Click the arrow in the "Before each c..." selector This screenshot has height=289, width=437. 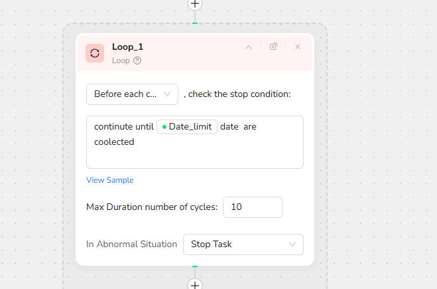coord(167,94)
